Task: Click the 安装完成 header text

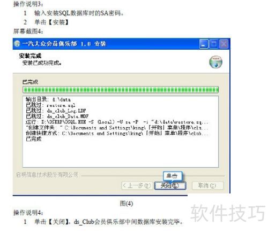Action: [30, 56]
